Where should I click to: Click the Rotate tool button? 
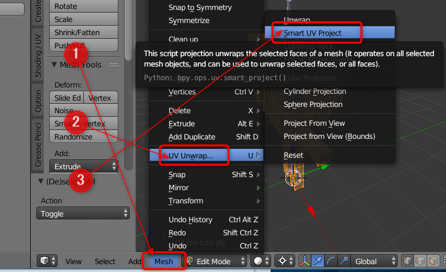[x=84, y=6]
